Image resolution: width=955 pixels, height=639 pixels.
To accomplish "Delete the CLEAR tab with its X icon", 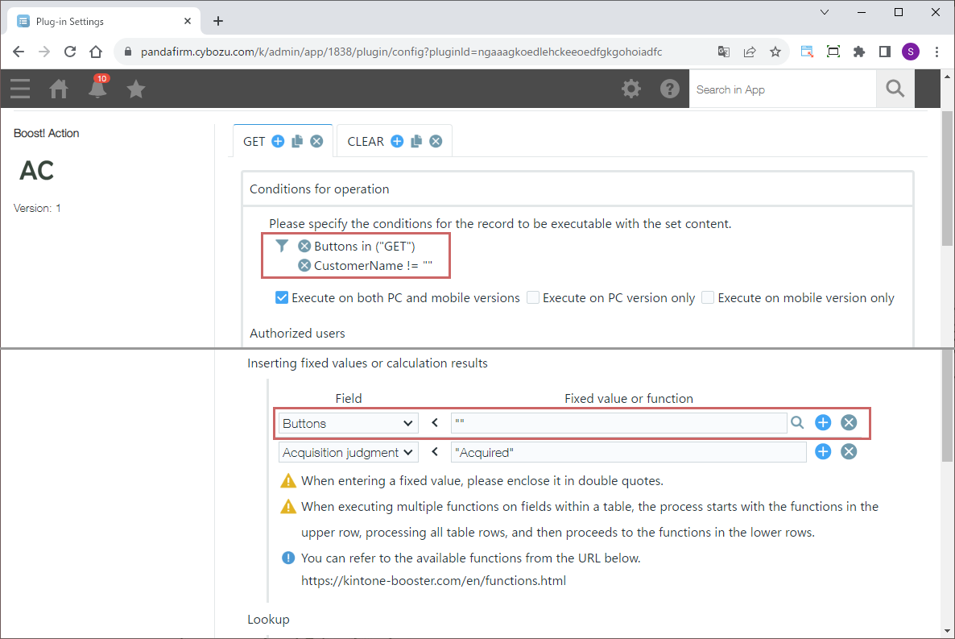I will [x=436, y=141].
